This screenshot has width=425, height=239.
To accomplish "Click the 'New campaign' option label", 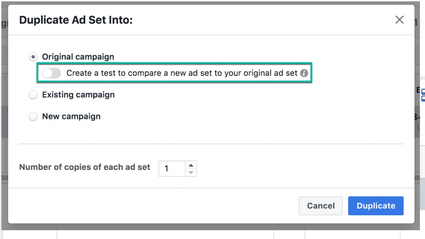I will [71, 116].
